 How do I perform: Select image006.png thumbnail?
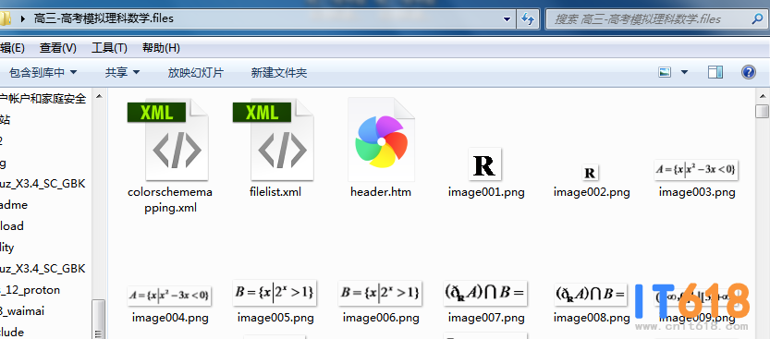[381, 293]
